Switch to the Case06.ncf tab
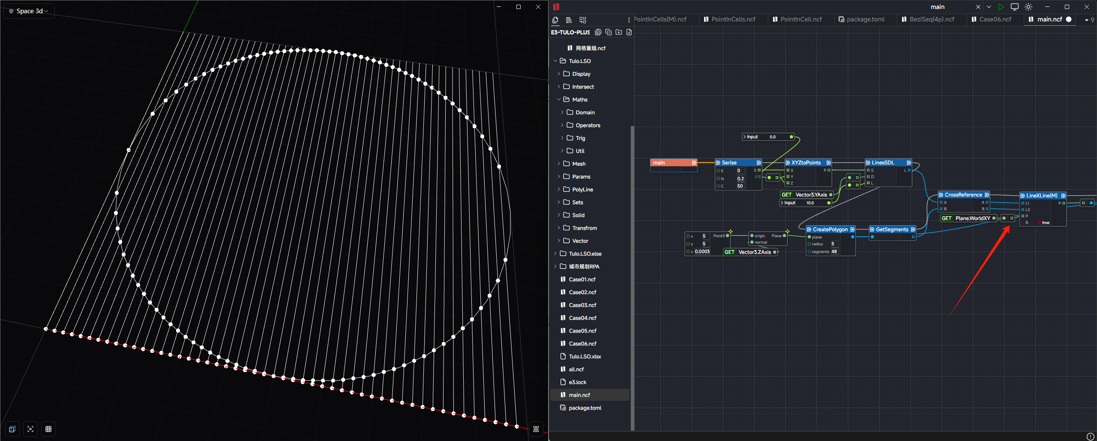Viewport: 1097px width, 441px height. (x=995, y=19)
